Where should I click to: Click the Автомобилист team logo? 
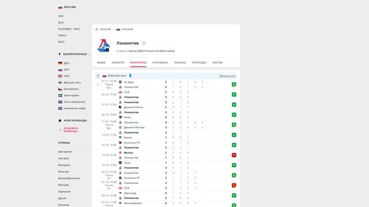[x=121, y=203]
